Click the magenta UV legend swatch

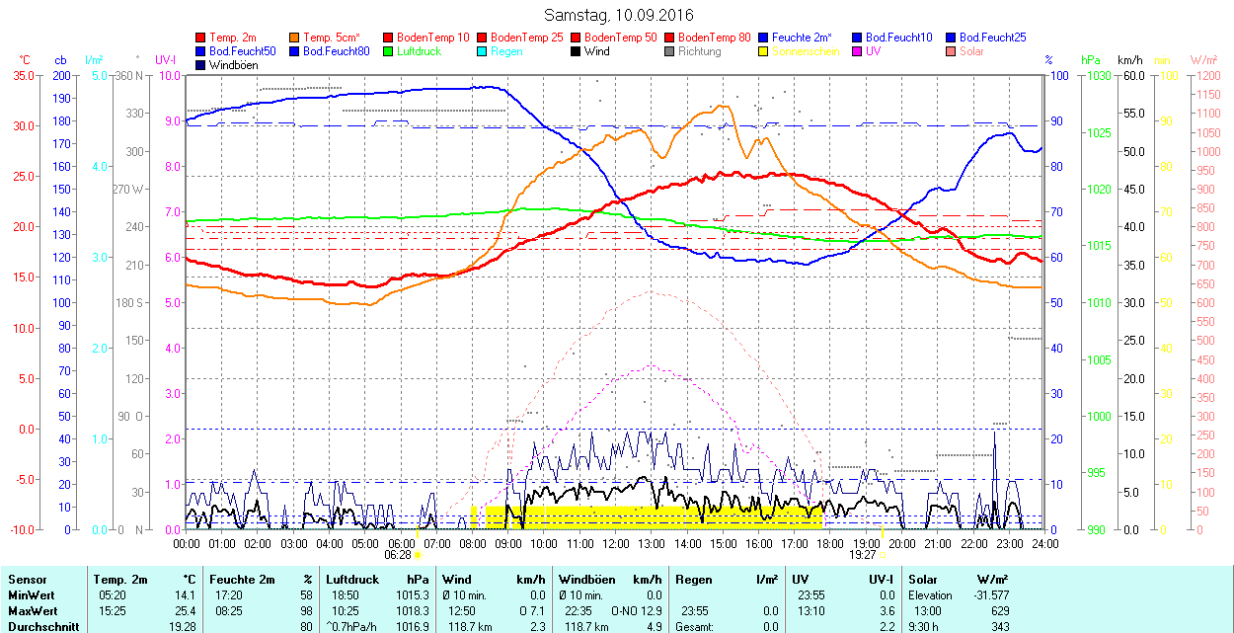pyautogui.click(x=858, y=51)
